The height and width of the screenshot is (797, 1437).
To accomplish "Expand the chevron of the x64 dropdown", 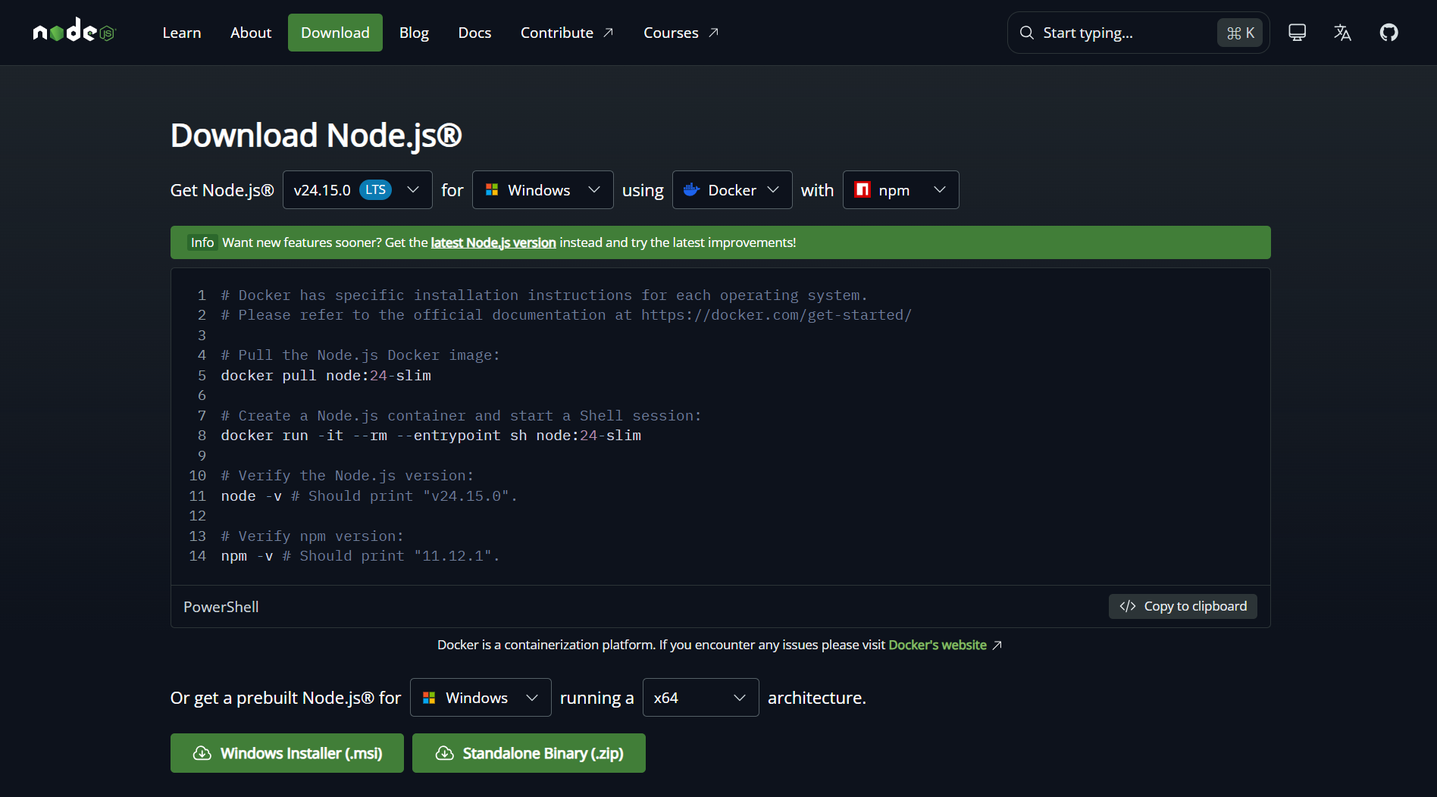I will coord(740,698).
